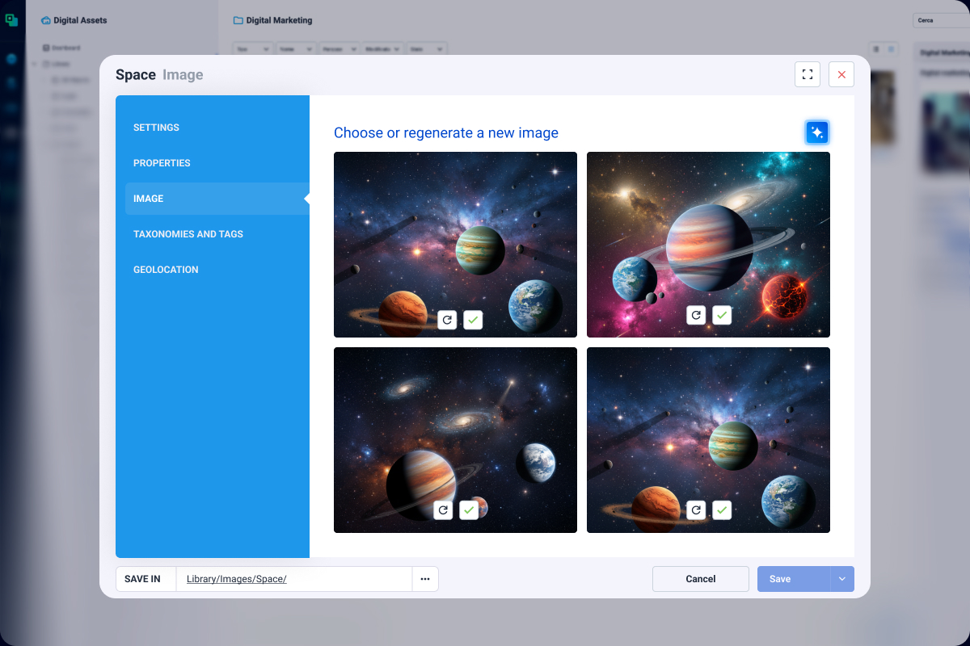This screenshot has width=970, height=646.
Task: Regenerate the top-left space image
Action: 448,321
